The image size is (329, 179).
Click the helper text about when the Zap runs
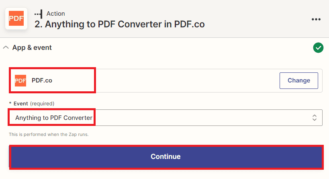(x=49, y=134)
